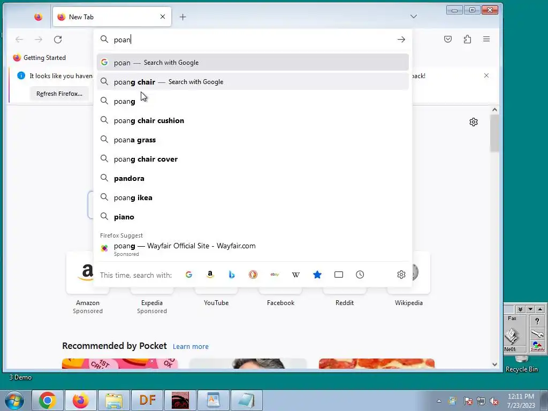Open the Recycle Bin desktop icon
548x411 pixels.
[x=521, y=364]
